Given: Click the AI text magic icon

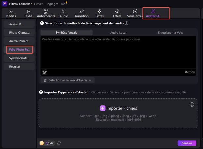Looking at the screenshot, I should [x=44, y=72].
